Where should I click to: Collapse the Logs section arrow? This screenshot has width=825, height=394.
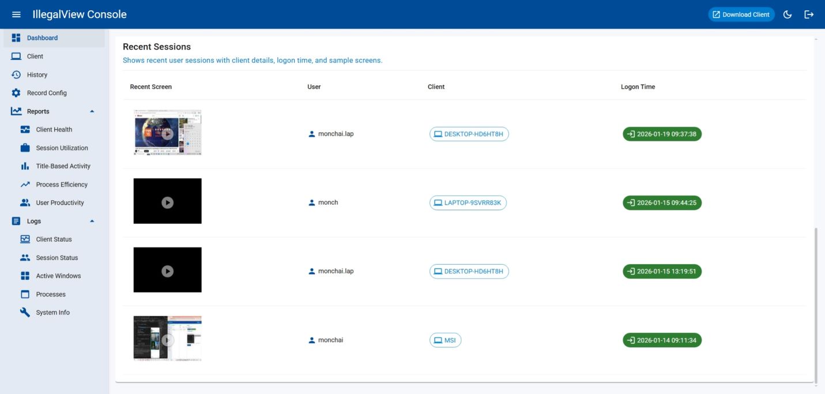click(x=92, y=221)
